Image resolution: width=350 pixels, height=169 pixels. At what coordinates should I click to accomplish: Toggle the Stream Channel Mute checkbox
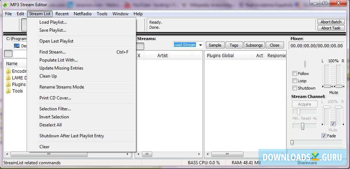click(333, 123)
